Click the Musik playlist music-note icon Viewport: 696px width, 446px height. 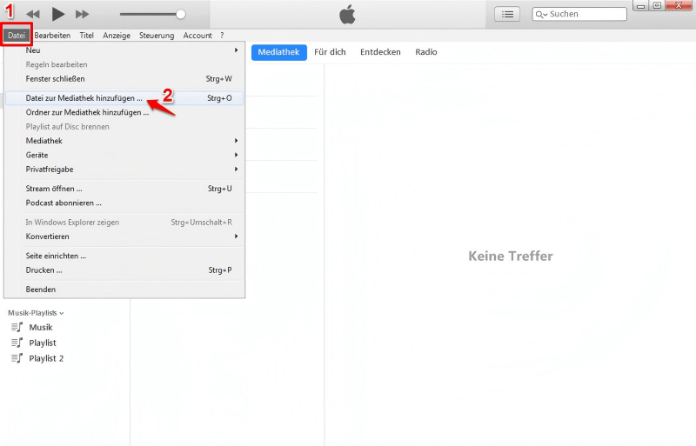point(17,327)
